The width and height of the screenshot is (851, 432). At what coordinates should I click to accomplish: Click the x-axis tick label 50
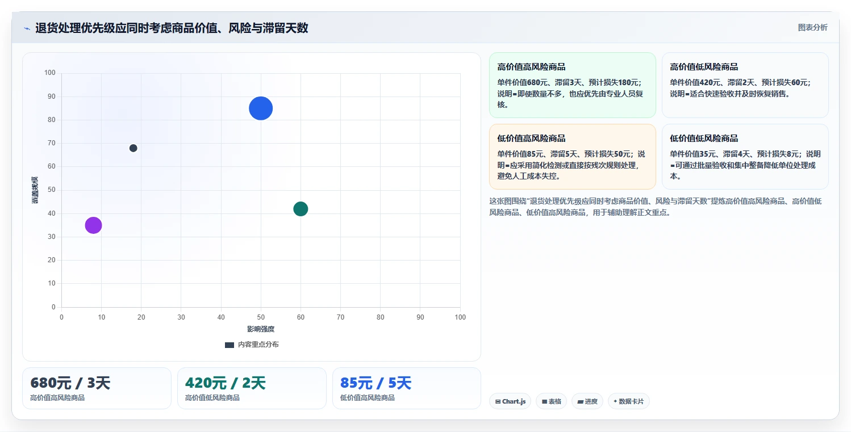pos(261,317)
